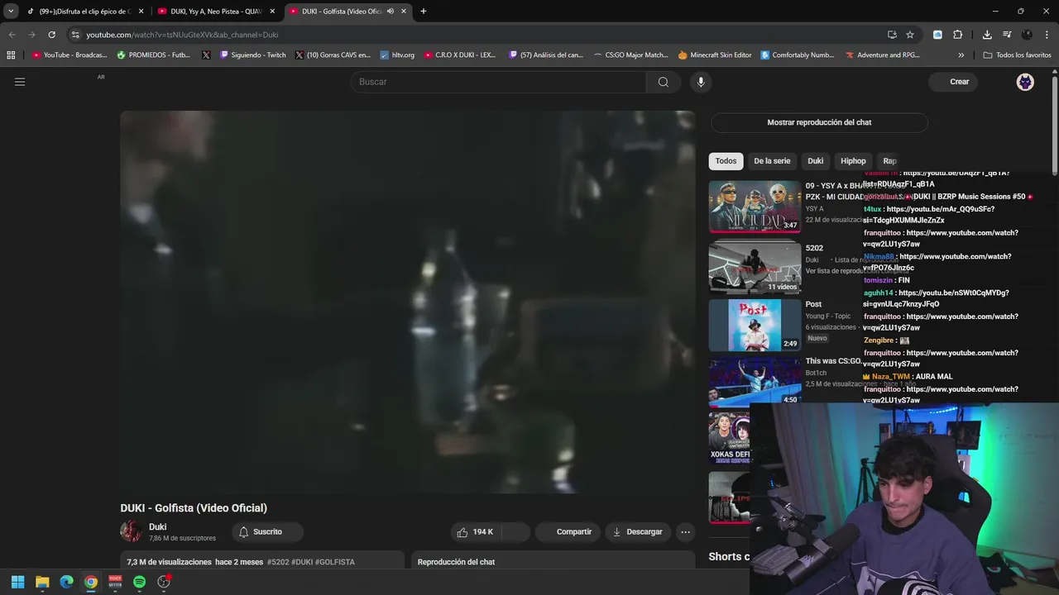
Task: Select the Duki filter chip
Action: tap(816, 161)
